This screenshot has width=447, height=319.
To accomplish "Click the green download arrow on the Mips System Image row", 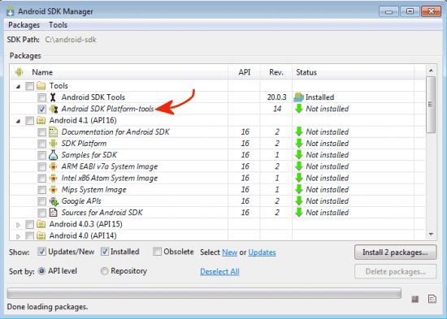I will click(x=299, y=189).
